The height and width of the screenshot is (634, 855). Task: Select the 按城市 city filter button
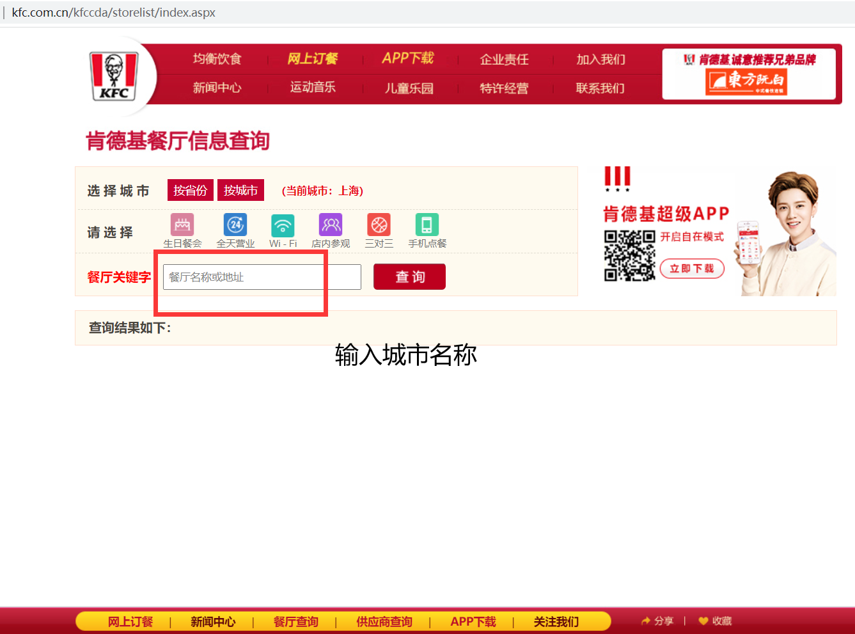click(240, 190)
